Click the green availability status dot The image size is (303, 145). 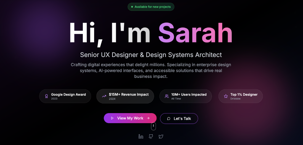(x=132, y=7)
